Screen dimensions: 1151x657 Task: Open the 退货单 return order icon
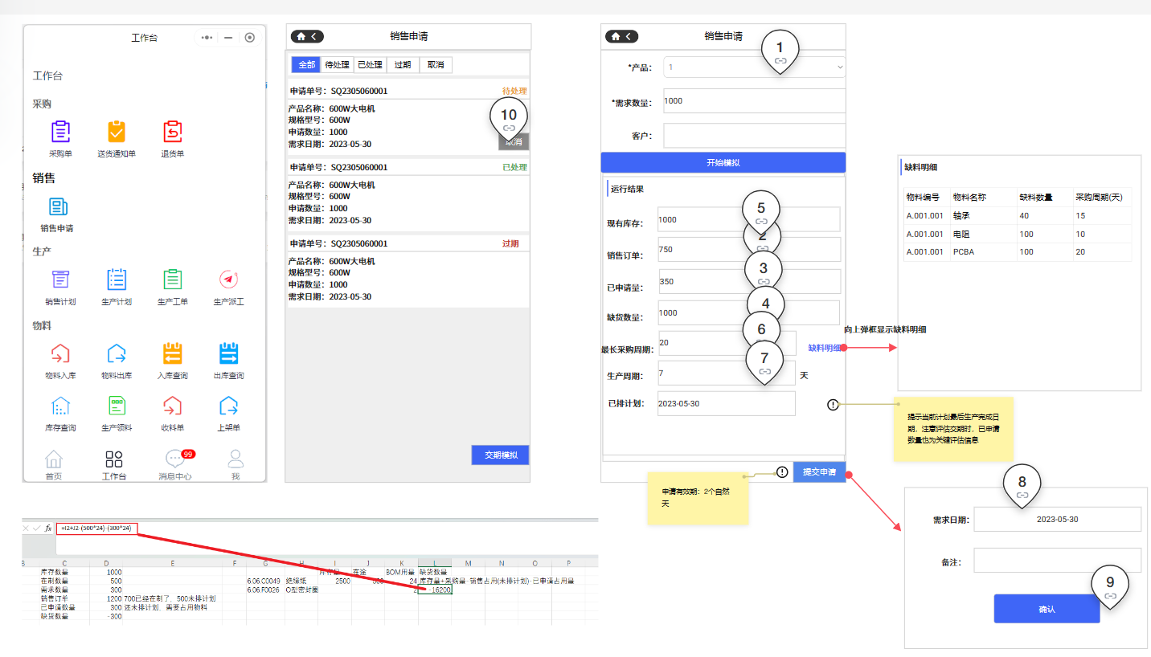pyautogui.click(x=173, y=133)
